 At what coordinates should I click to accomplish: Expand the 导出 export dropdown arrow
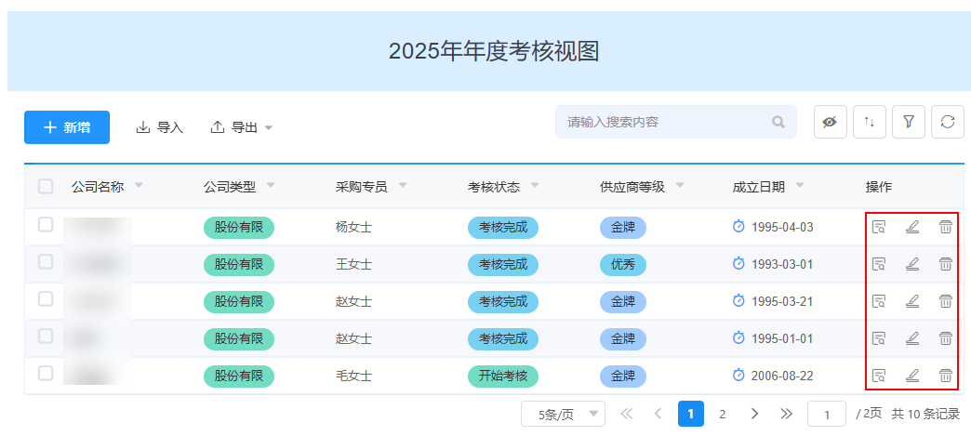click(x=268, y=127)
